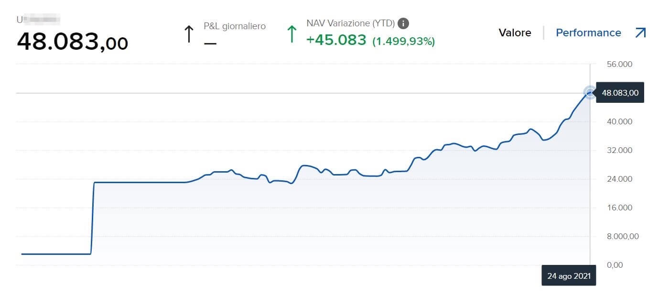This screenshot has width=669, height=296.
Task: Switch to the Performance tab
Action: click(588, 33)
